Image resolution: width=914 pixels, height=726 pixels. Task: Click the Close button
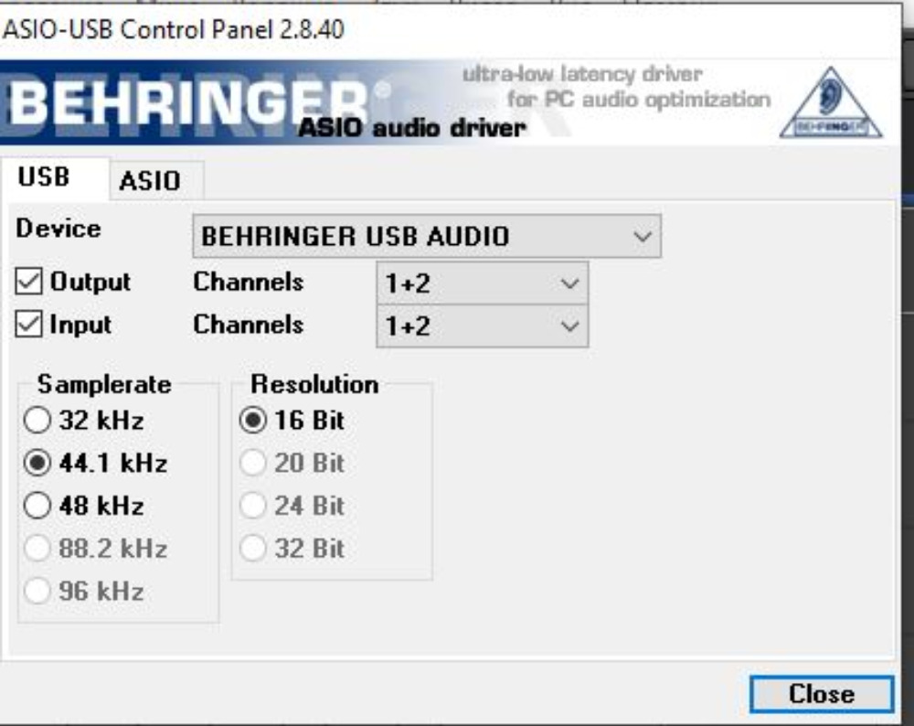[822, 694]
